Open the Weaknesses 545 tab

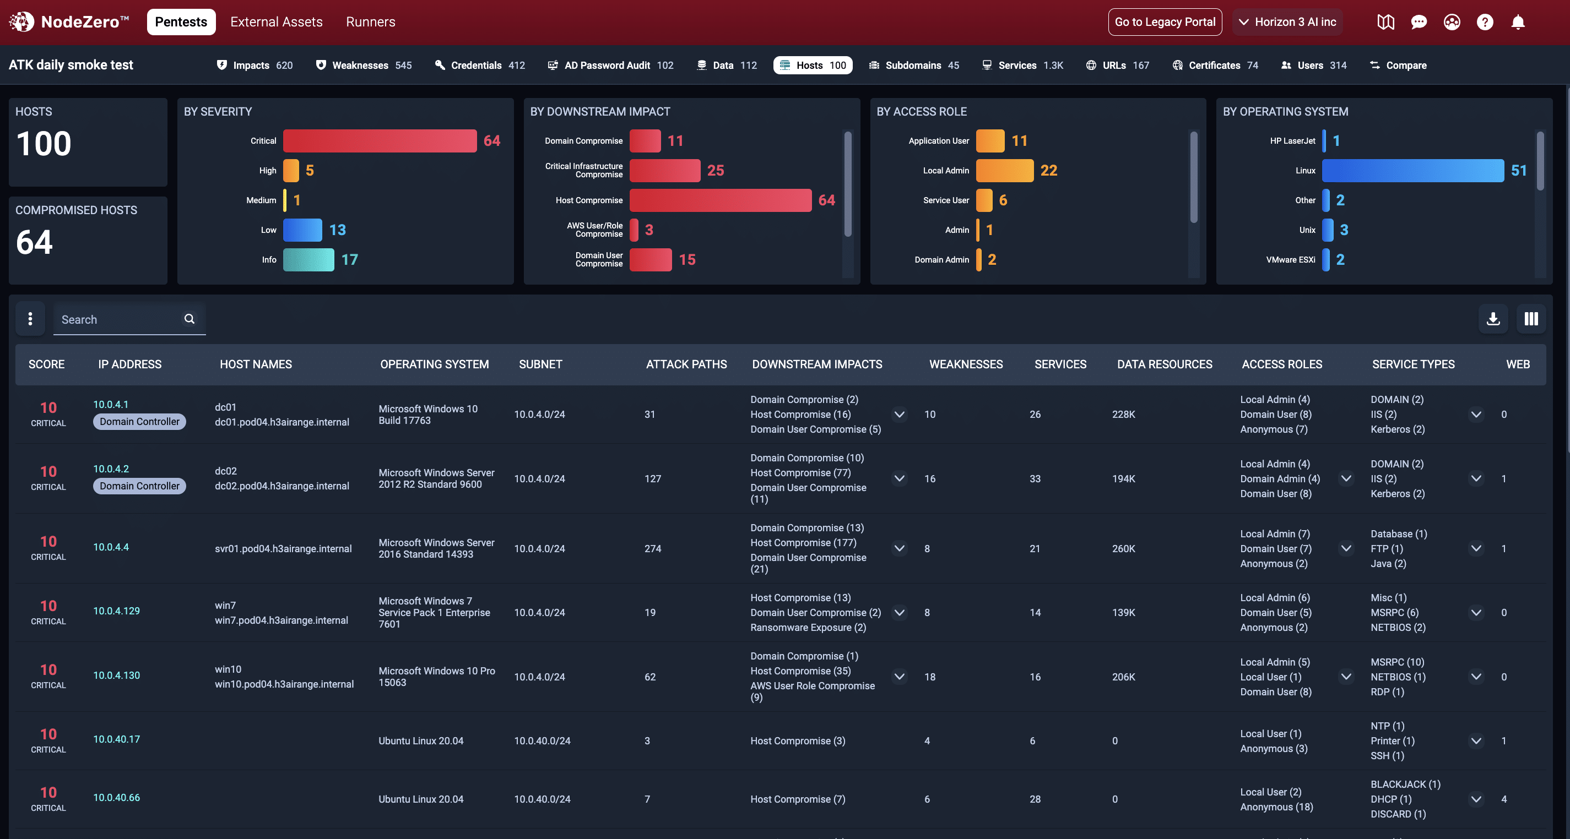click(364, 64)
